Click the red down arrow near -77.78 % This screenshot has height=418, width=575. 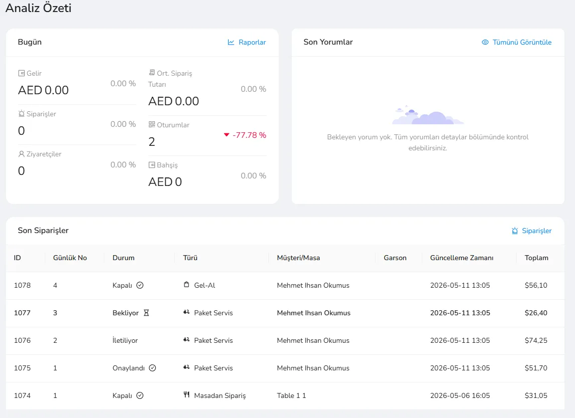tap(227, 135)
